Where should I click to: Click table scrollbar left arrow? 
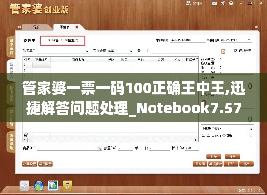point(25,140)
